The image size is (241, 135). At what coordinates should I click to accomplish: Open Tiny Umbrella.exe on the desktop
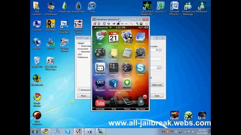click(50, 8)
